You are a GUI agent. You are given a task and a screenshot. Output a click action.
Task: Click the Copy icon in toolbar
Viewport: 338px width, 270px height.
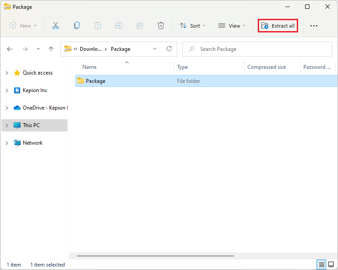click(x=77, y=26)
